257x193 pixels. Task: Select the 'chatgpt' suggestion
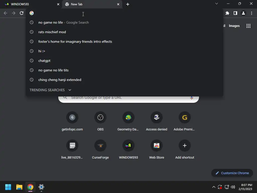(x=124, y=61)
